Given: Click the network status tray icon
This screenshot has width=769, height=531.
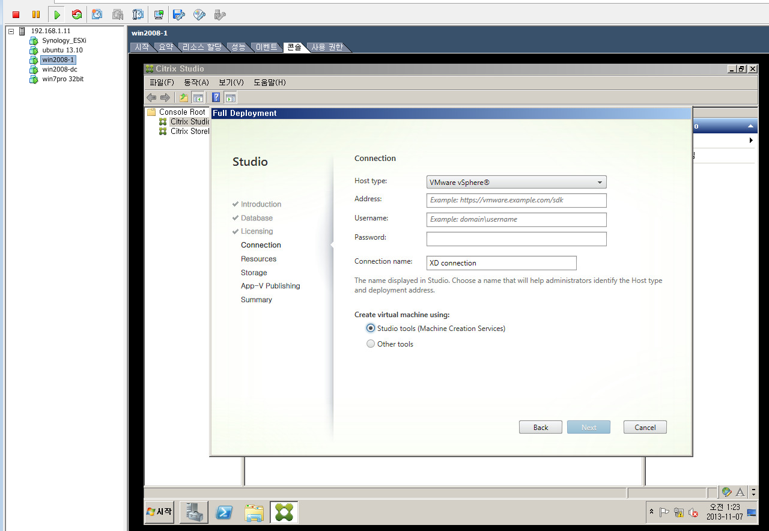Looking at the screenshot, I should pyautogui.click(x=679, y=512).
